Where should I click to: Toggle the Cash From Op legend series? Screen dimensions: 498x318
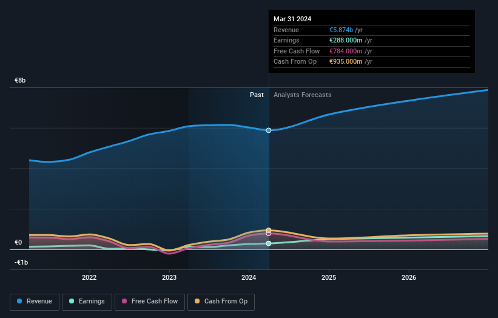coord(221,302)
